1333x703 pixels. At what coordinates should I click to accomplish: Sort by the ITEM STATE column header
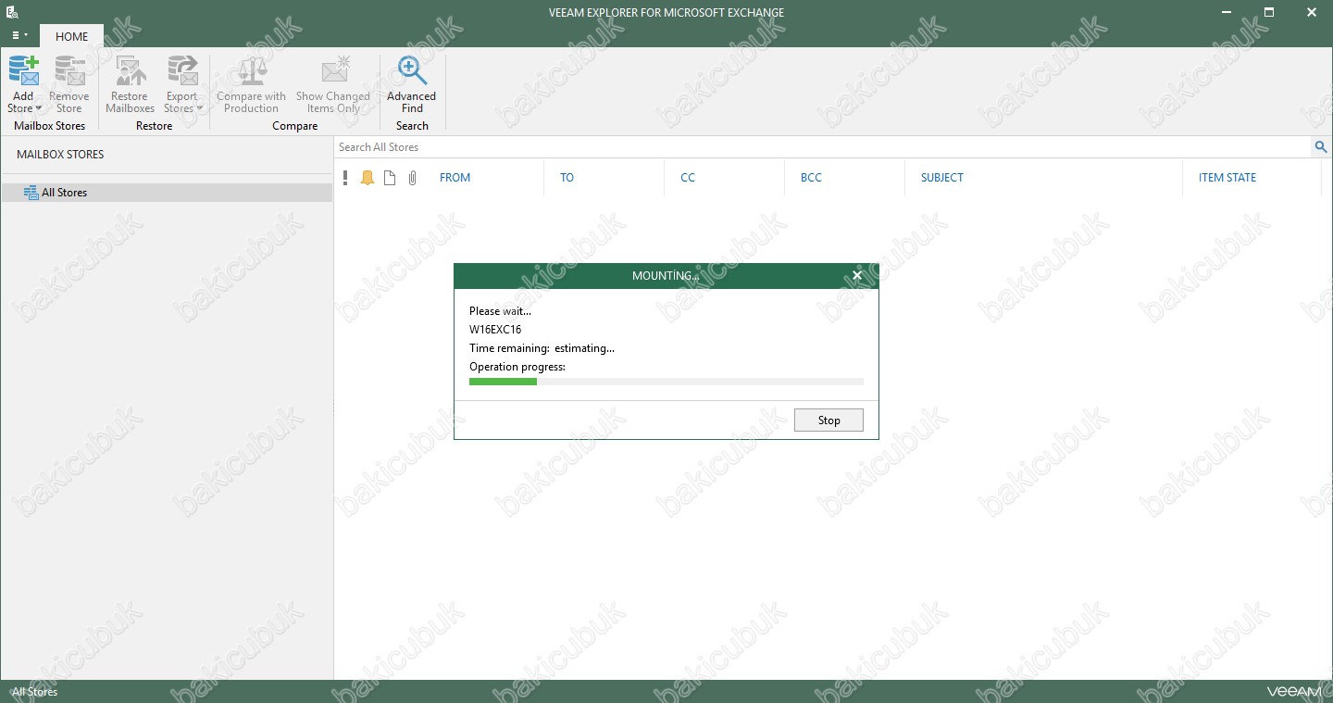tap(1227, 178)
